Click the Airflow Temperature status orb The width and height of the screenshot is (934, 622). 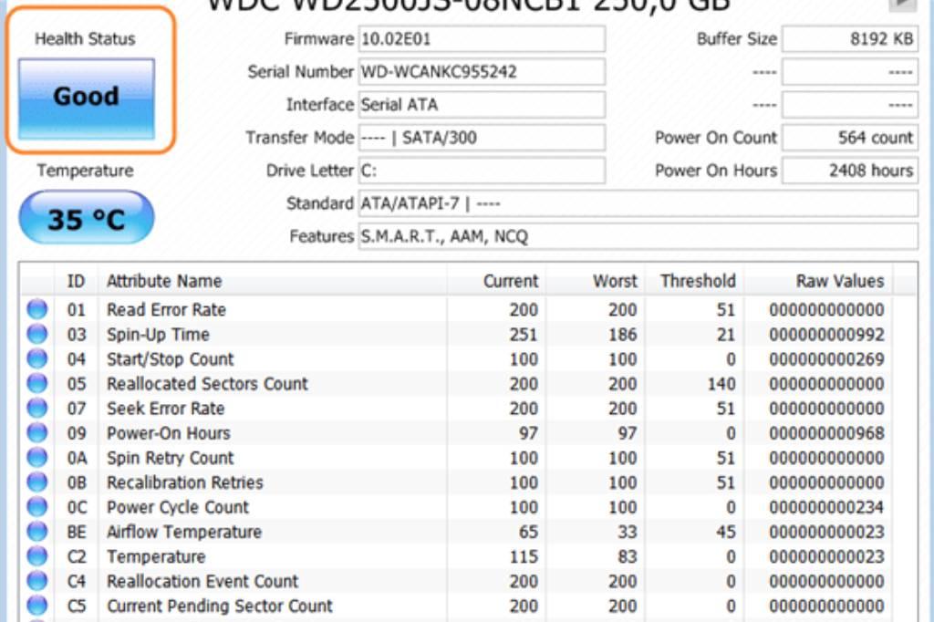click(x=37, y=532)
